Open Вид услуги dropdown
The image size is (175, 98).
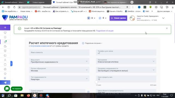(x=59, y=61)
